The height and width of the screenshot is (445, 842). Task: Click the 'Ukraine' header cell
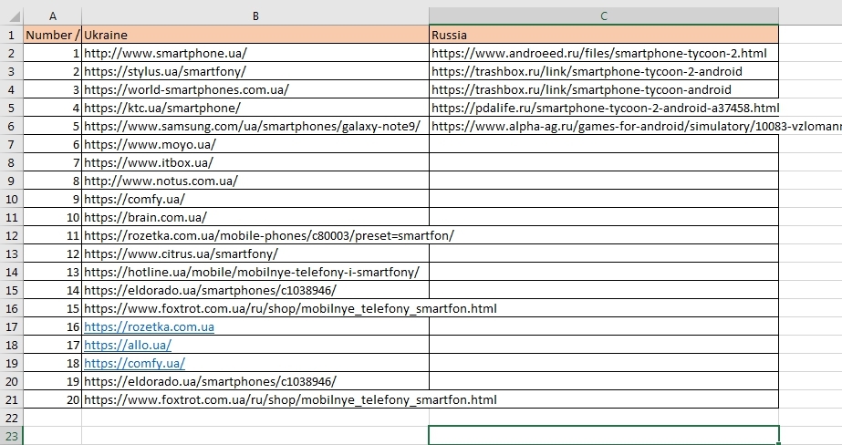tap(255, 35)
